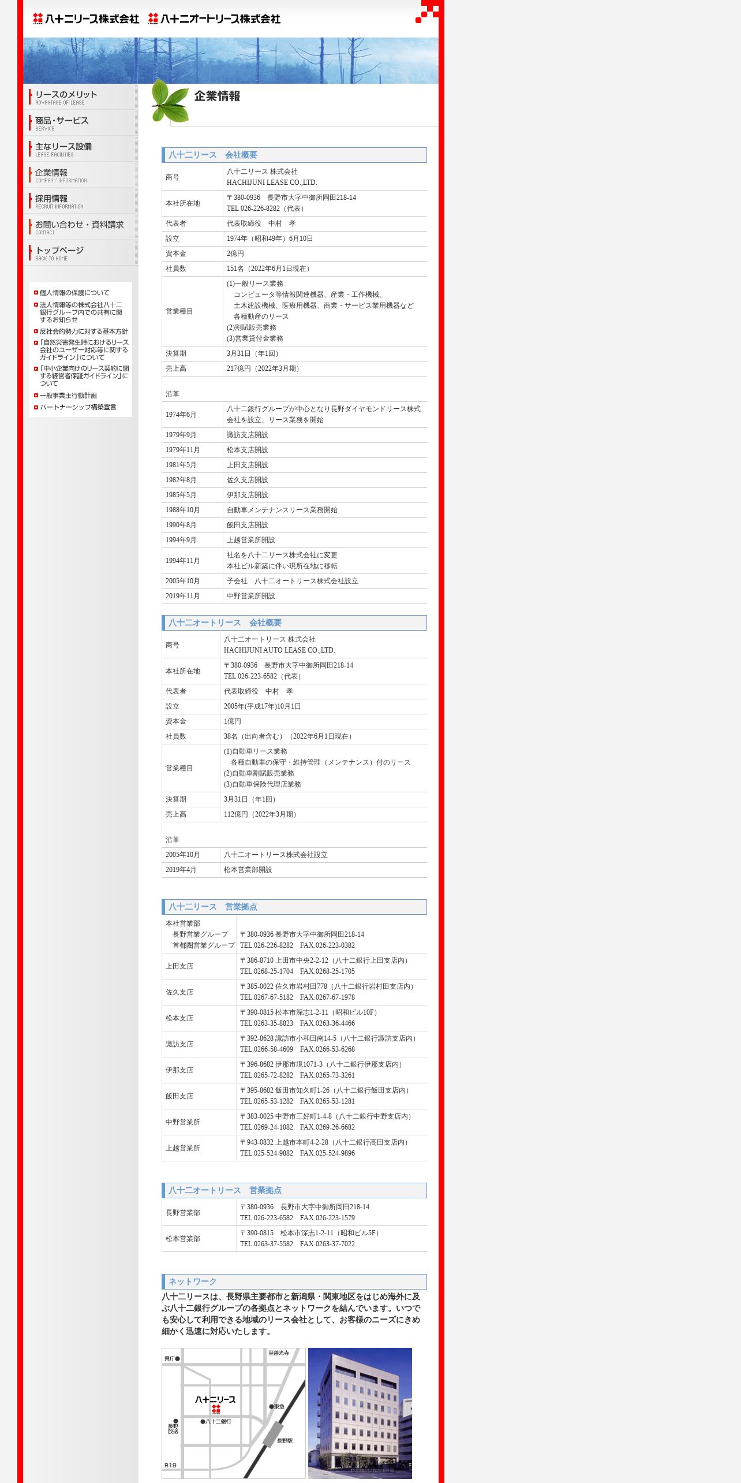Click TEL 026-226-8282（代表）text

point(266,208)
